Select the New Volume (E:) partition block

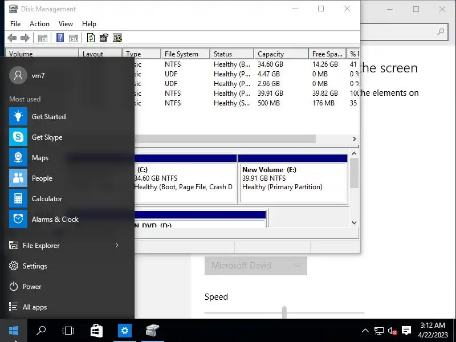(x=293, y=179)
